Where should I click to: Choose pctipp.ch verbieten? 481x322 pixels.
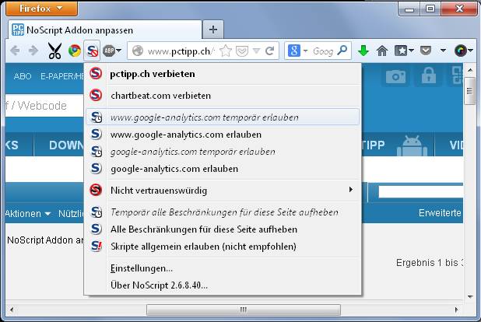click(x=223, y=74)
